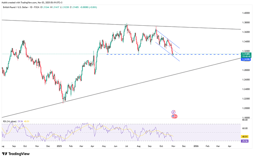Open the RSI (14, close) indicator legend
Screen dimensions: 254x159
point(11,121)
